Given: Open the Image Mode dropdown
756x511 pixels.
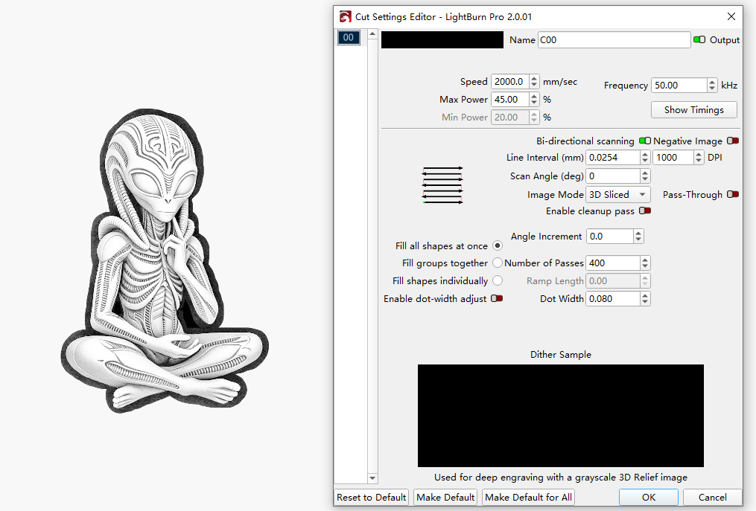Looking at the screenshot, I should 617,195.
